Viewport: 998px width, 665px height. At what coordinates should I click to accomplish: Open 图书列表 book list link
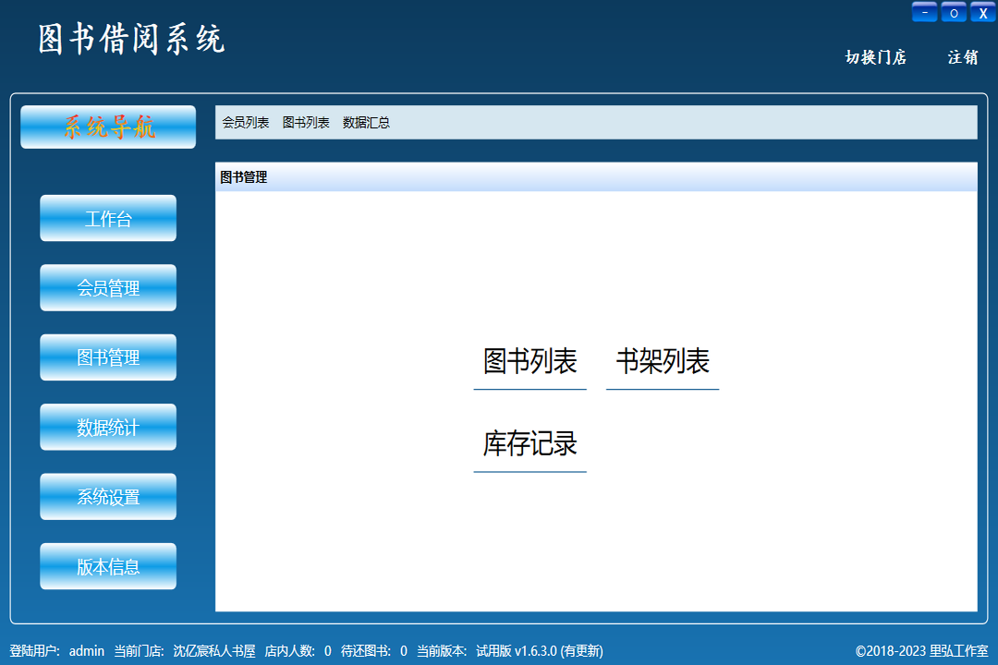pyautogui.click(x=529, y=361)
